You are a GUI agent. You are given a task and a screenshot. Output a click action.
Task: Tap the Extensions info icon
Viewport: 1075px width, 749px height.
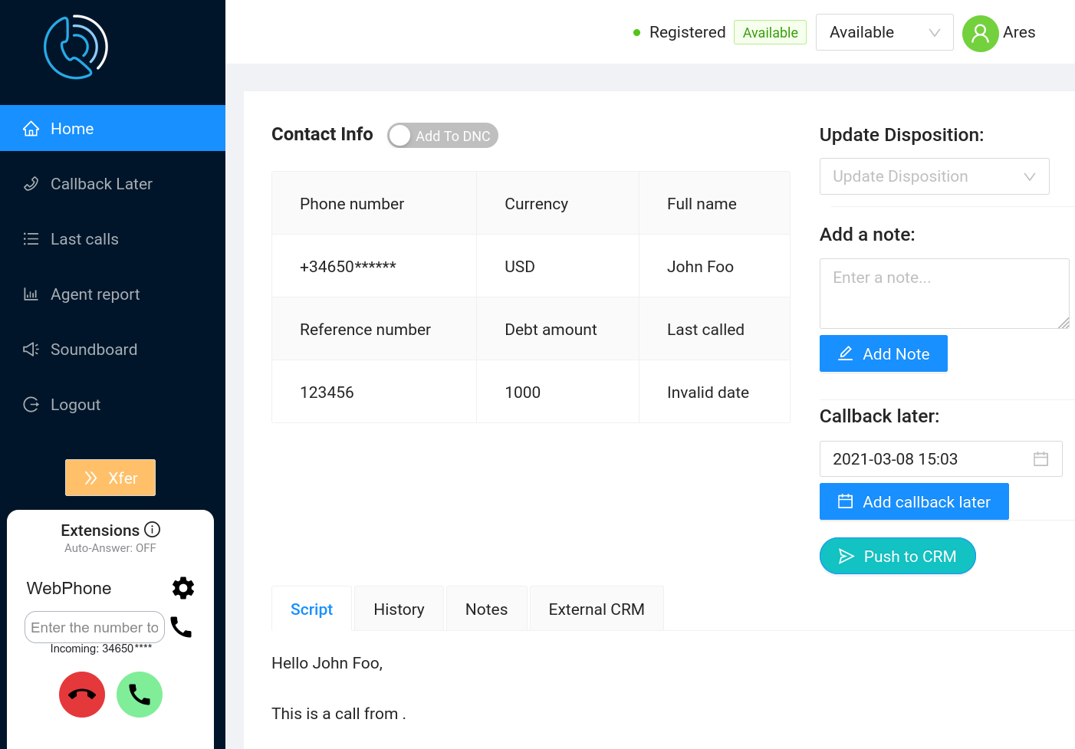(x=153, y=529)
